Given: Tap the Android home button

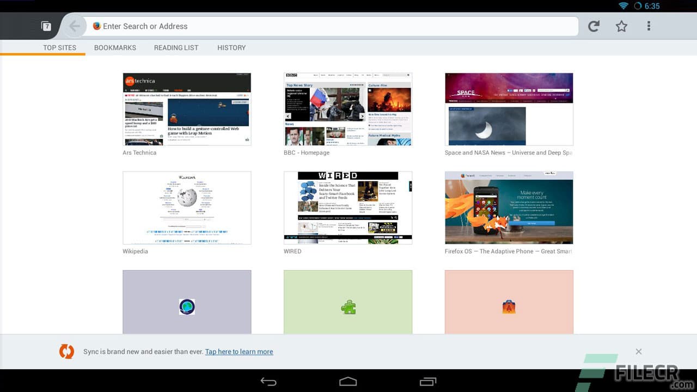Looking at the screenshot, I should (348, 381).
